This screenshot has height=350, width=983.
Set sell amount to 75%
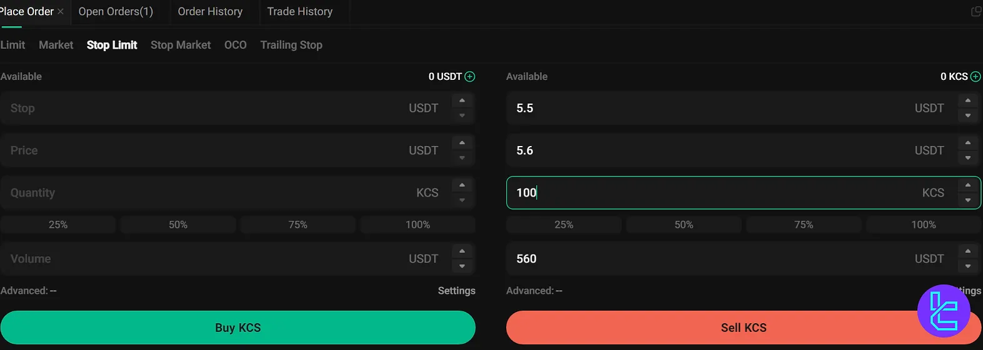pos(804,225)
